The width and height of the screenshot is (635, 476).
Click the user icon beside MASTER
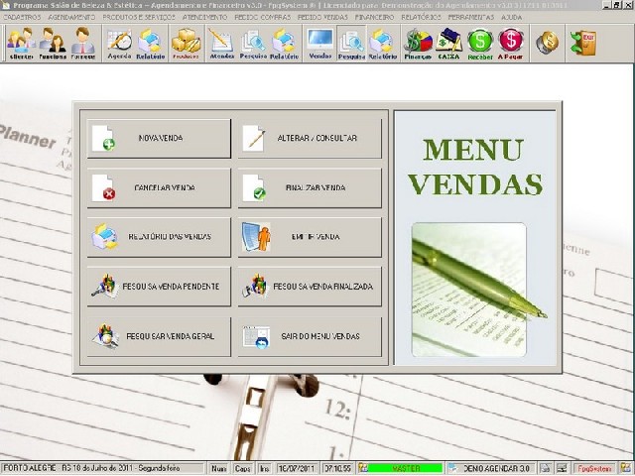[363, 468]
